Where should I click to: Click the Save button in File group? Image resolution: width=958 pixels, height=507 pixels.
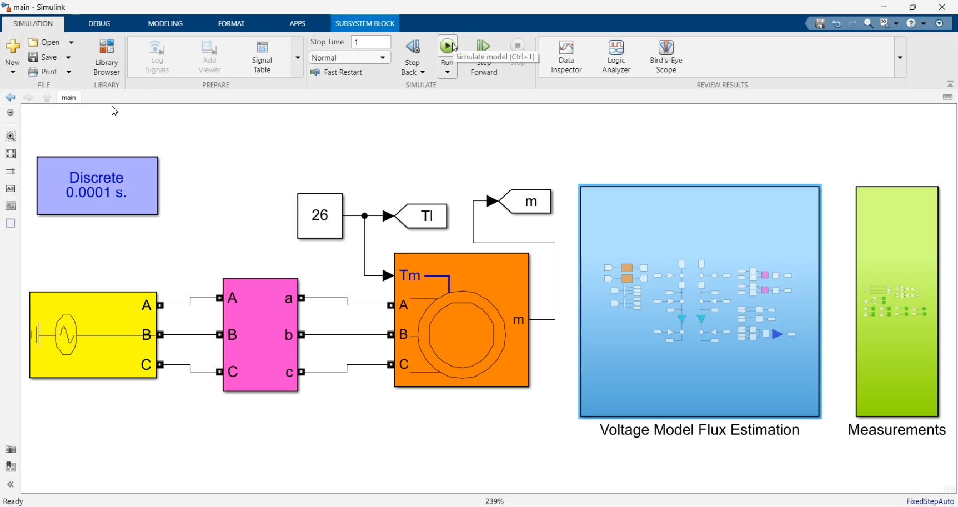coord(43,57)
